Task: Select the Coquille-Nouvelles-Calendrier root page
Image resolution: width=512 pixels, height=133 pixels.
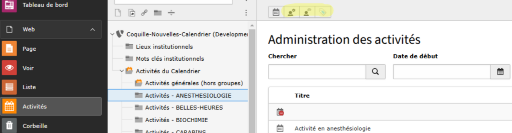Action: (187, 34)
